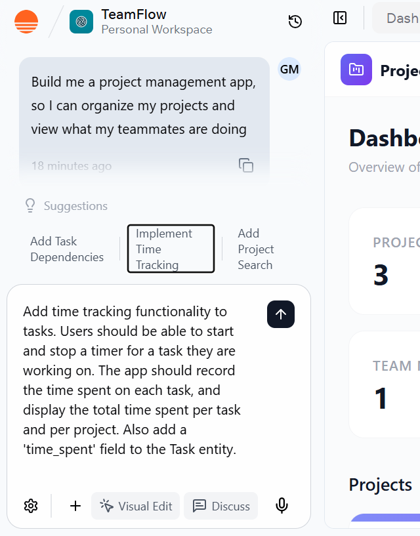Viewport: 420px width, 536px height.
Task: Activate the voice input microphone
Action: [x=282, y=506]
